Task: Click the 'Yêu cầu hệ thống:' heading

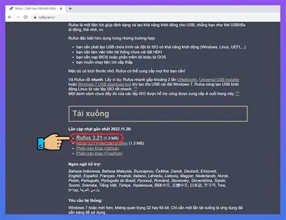Action: (x=85, y=201)
